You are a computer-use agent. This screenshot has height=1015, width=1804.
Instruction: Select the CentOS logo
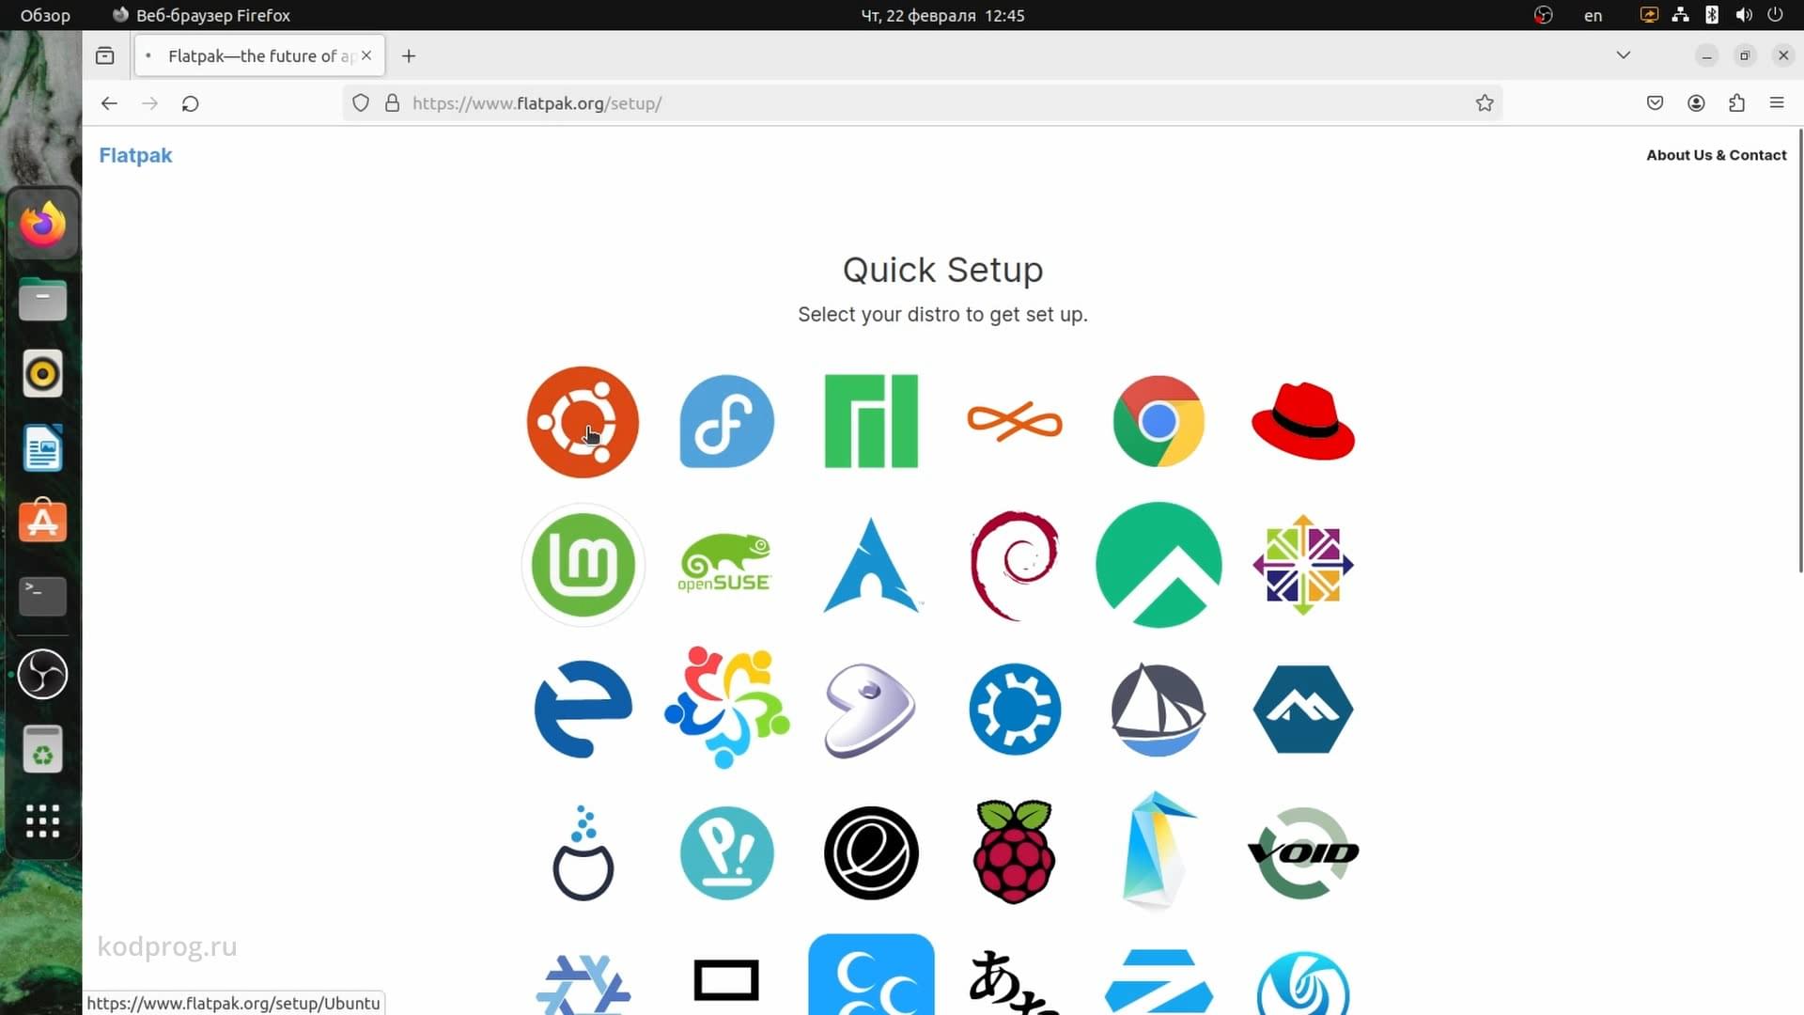pyautogui.click(x=1303, y=565)
